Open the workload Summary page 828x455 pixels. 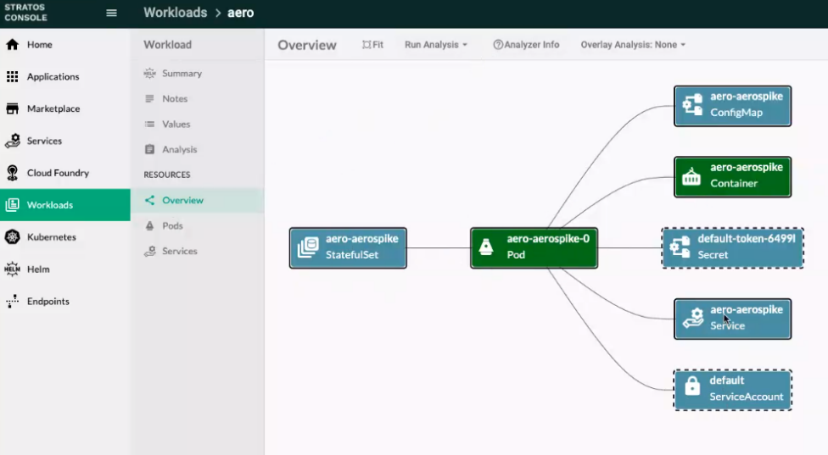click(182, 74)
